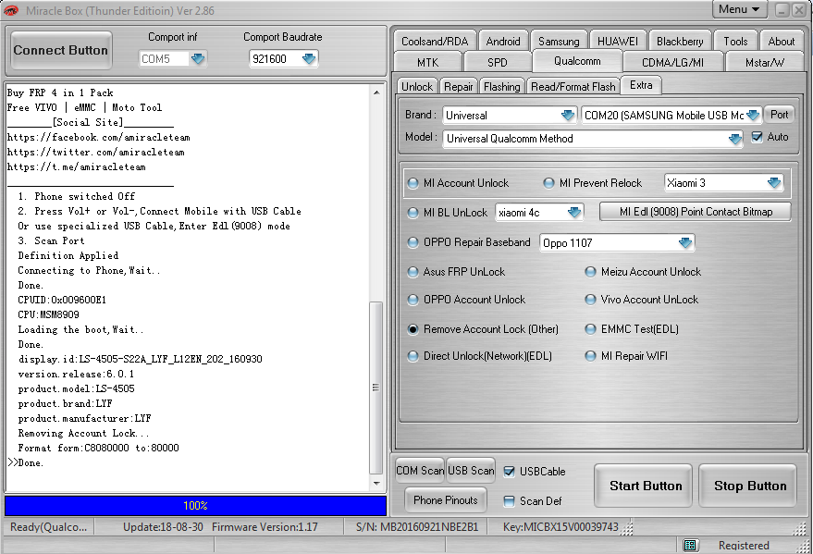The image size is (813, 554).
Task: Open the Flashing sub-tab
Action: click(x=502, y=87)
